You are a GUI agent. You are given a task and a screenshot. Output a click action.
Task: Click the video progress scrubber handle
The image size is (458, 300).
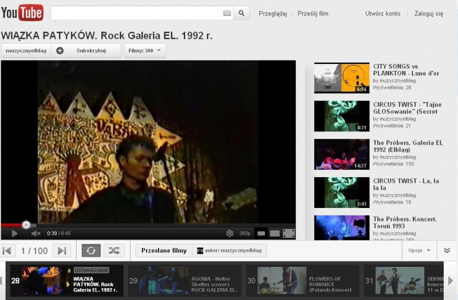click(x=26, y=225)
